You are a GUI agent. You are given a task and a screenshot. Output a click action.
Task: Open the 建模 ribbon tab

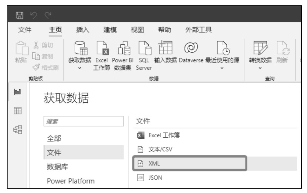(x=110, y=30)
